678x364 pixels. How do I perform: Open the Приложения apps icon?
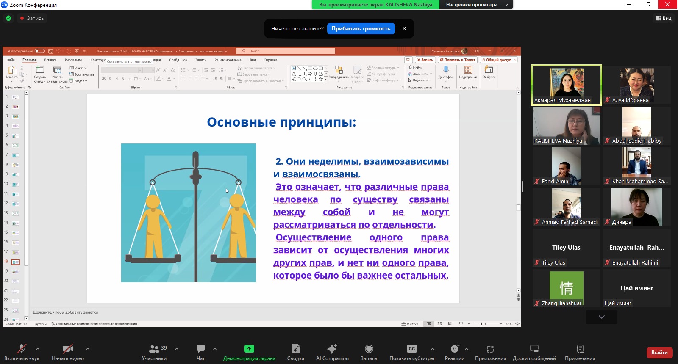(x=490, y=349)
